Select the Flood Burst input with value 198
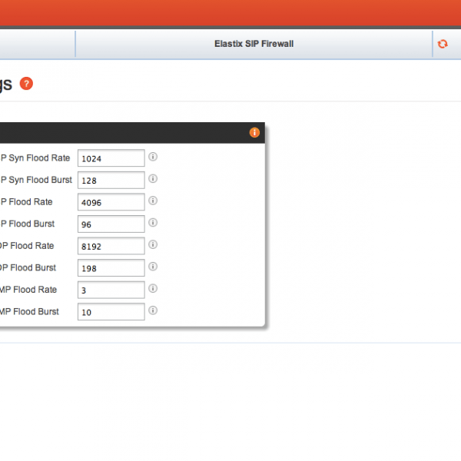 (111, 268)
